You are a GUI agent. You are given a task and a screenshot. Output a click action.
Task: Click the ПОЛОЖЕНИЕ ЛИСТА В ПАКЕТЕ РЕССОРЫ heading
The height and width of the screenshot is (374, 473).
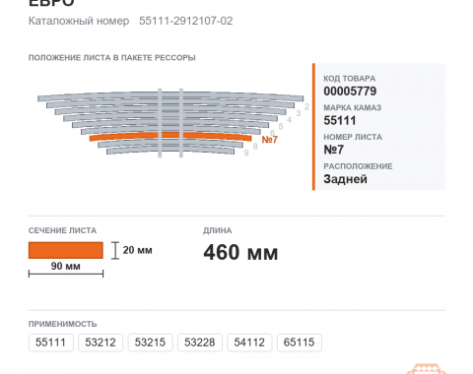[x=112, y=58]
